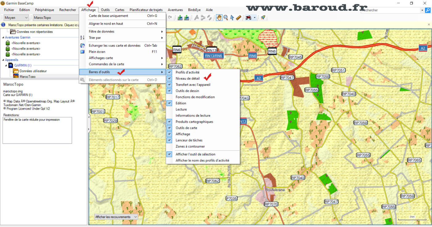Click the GARMIN (I:) SD card icon

tap(10, 65)
